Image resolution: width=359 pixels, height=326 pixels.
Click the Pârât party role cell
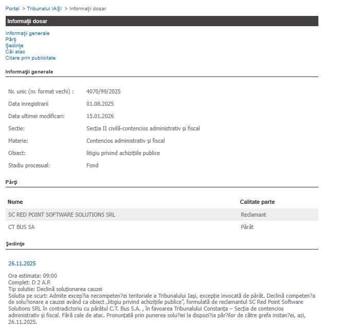[247, 227]
